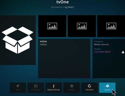The width and height of the screenshot is (125, 96).
Task: Open the Versions refresh icon button
Action: coord(89,86)
